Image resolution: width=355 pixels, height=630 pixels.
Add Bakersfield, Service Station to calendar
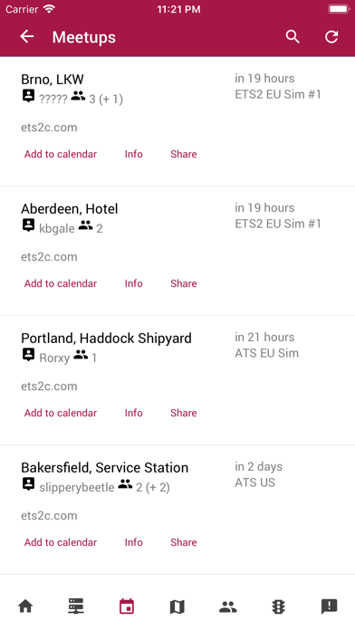click(61, 542)
